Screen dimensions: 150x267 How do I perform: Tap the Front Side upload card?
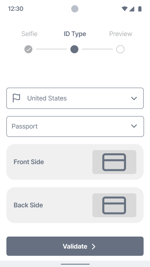pyautogui.click(x=75, y=162)
